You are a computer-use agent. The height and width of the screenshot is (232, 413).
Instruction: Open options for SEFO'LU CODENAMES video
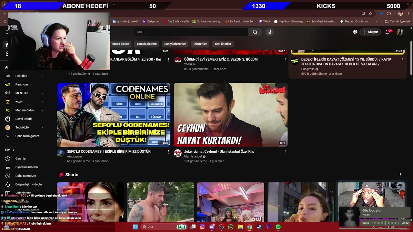point(168,152)
